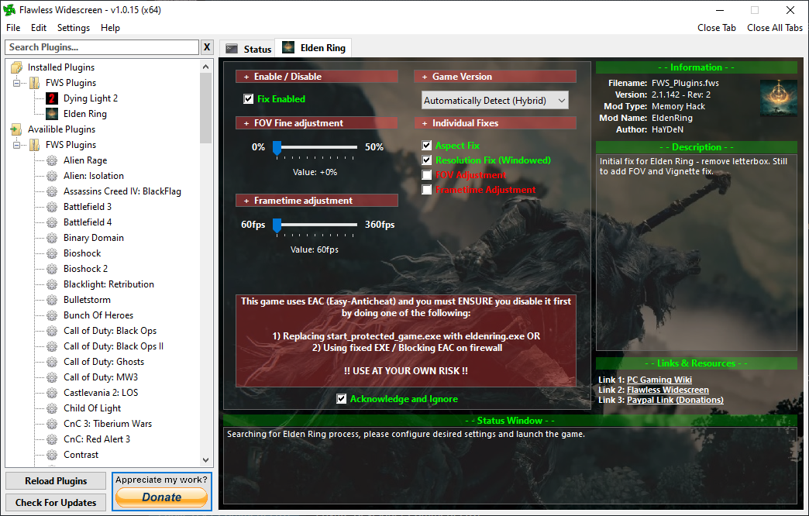Click the Search Plugins input field
The height and width of the screenshot is (516, 809).
coord(102,47)
